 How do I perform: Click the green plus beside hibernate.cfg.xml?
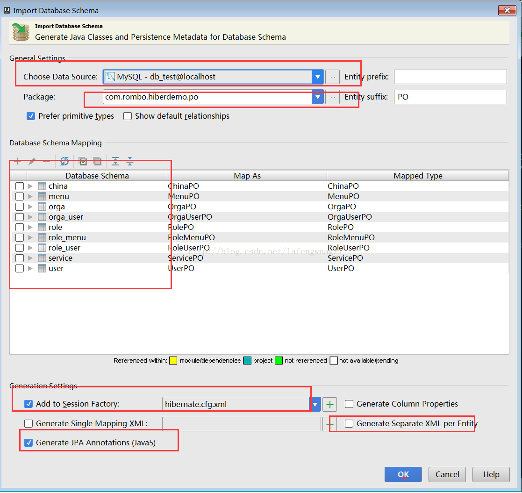click(330, 404)
